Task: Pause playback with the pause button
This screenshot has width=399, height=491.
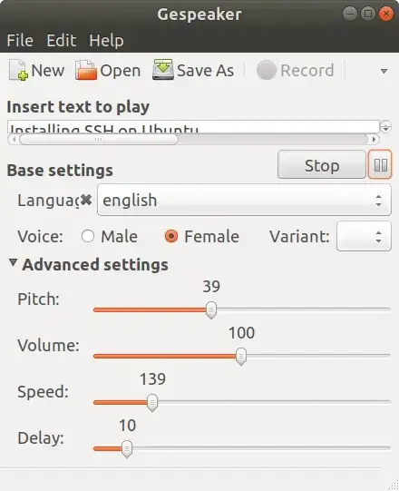Action: coord(380,164)
